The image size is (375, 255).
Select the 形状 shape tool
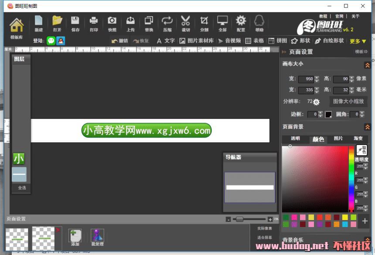pos(300,41)
